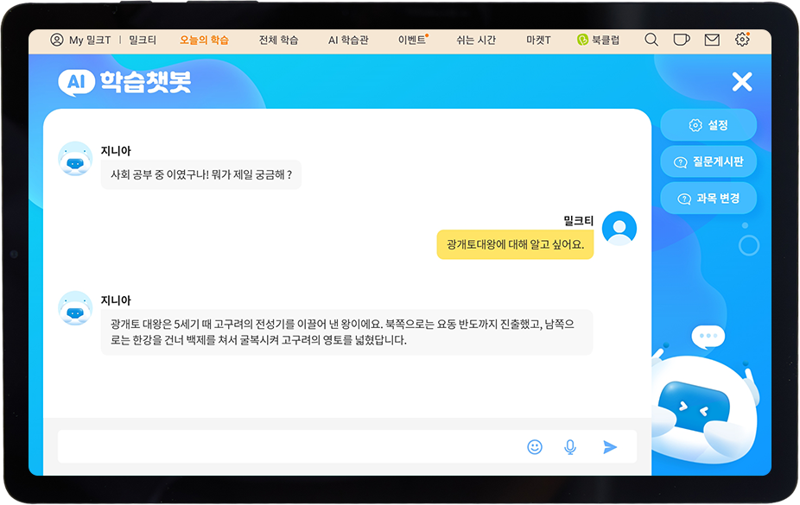Click the yellow message 광개토대왕에 대해 알고 싶어요.

(x=515, y=244)
